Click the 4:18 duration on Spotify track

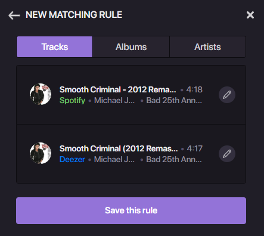[x=194, y=89]
